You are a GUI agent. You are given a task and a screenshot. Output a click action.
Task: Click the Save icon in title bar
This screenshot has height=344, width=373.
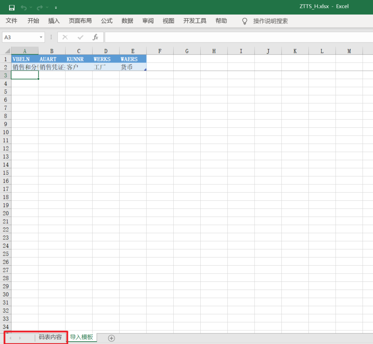(x=12, y=8)
